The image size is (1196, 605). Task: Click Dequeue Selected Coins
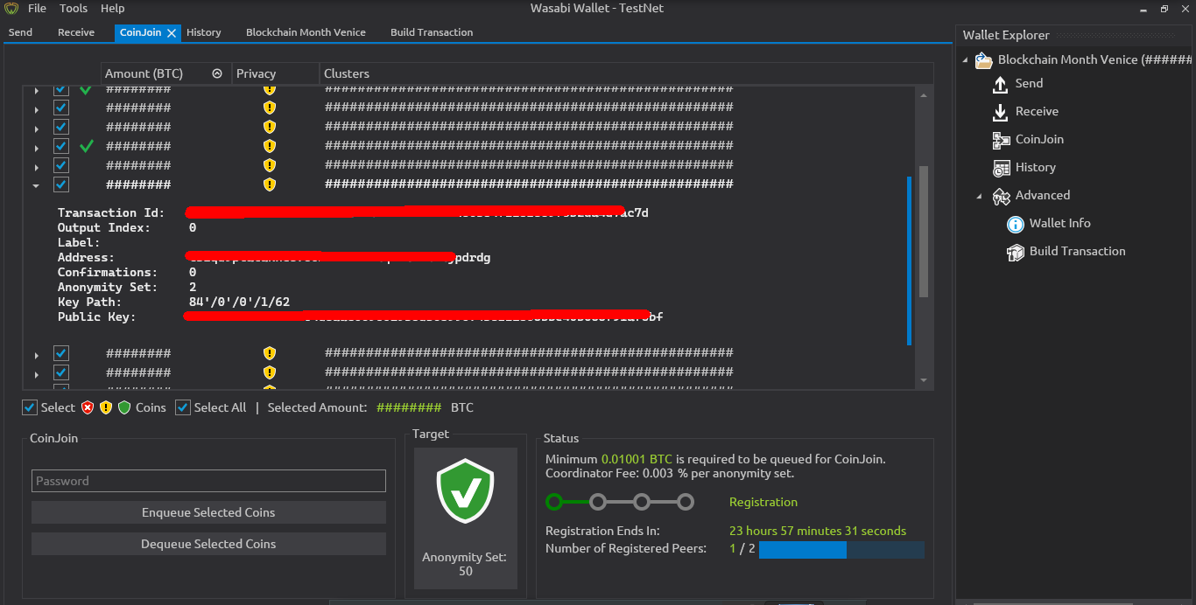tap(208, 544)
